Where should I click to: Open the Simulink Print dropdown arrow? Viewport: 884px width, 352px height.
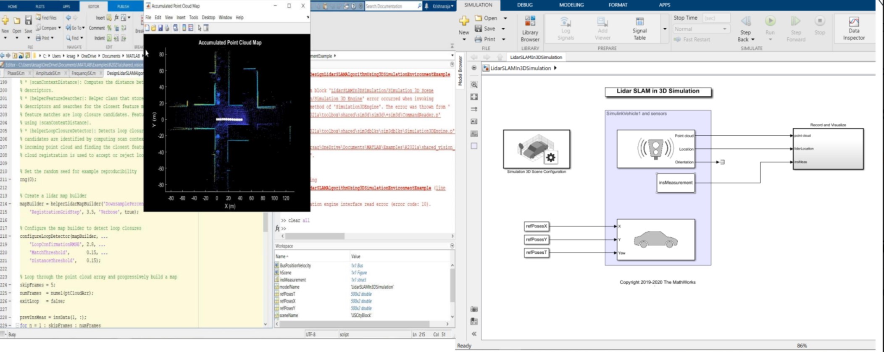(x=503, y=39)
